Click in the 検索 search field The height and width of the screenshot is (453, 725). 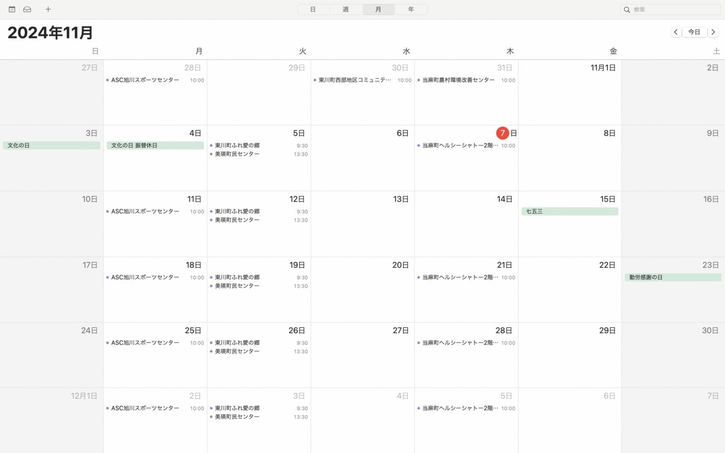[675, 9]
